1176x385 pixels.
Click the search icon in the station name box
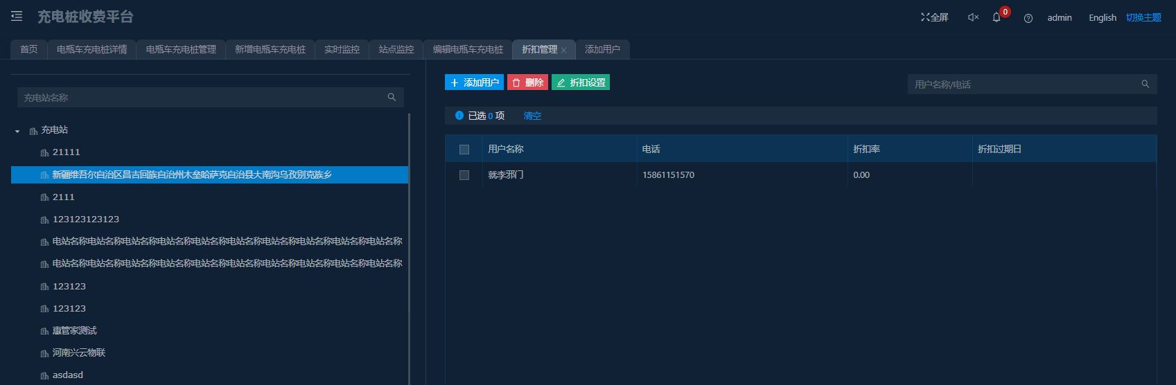[x=392, y=98]
